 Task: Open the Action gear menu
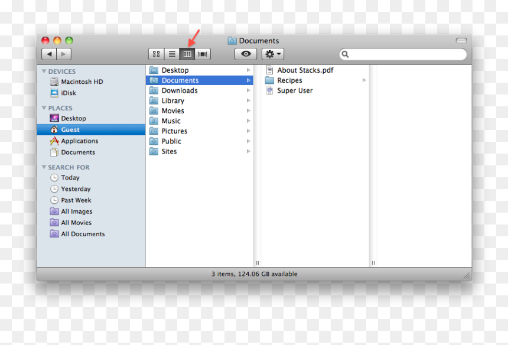coord(273,54)
